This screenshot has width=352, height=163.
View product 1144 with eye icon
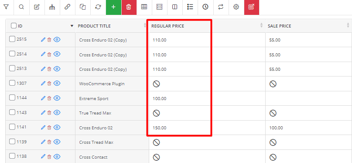click(x=57, y=98)
